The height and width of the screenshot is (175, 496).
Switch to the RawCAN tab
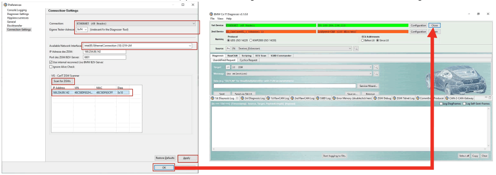point(232,55)
